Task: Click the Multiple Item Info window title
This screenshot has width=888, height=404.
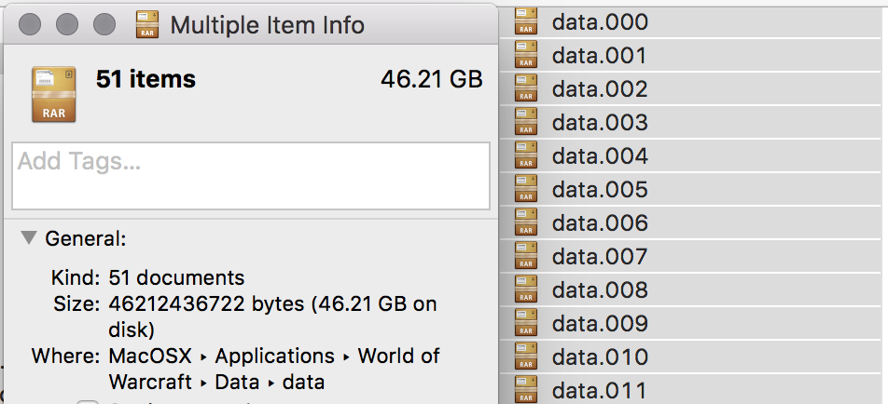Action: point(267,24)
